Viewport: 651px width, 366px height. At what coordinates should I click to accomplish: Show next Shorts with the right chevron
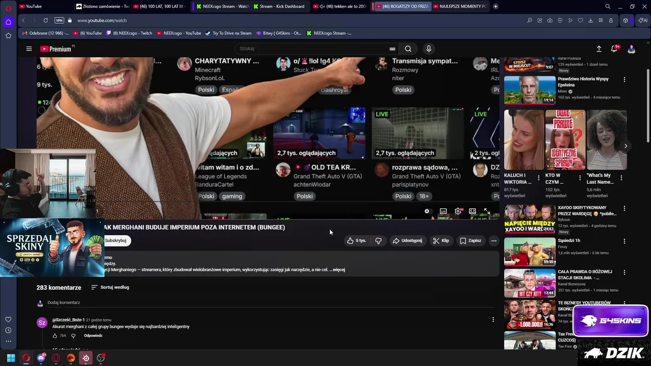pyautogui.click(x=626, y=146)
